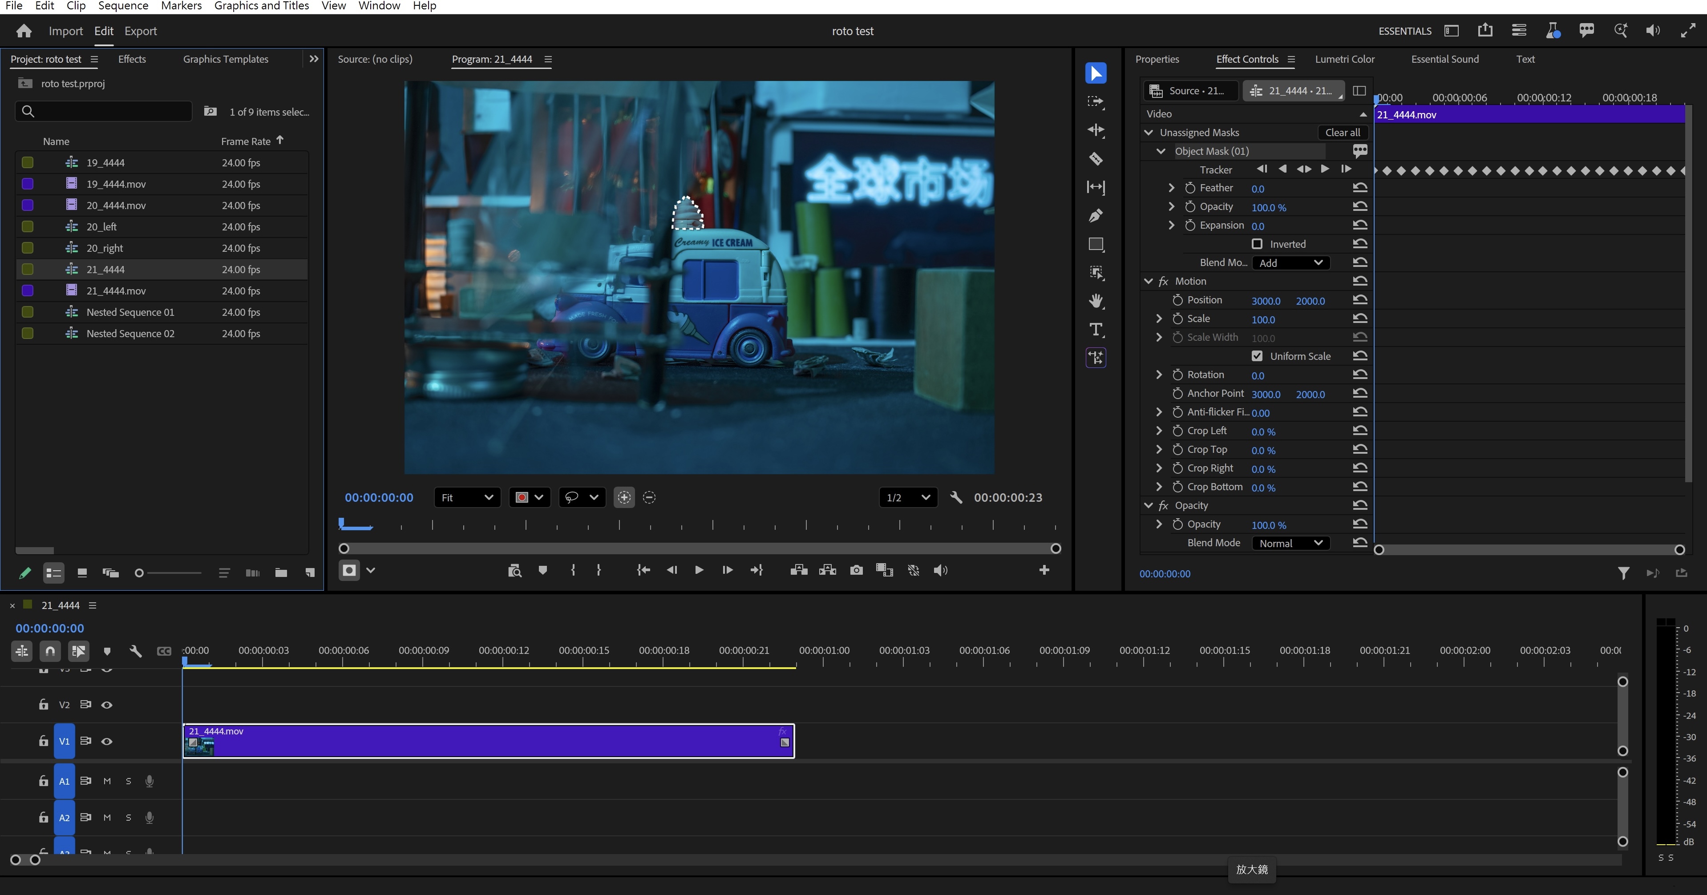Switch to the Lumetri Color tab
Image resolution: width=1707 pixels, height=895 pixels.
1344,59
